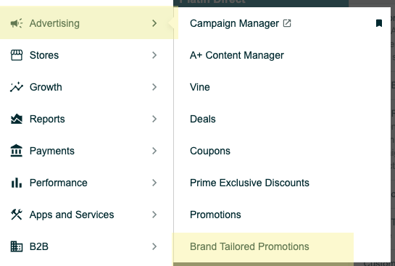Image resolution: width=395 pixels, height=266 pixels.
Task: Expand the Reports submenu chevron
Action: pos(154,119)
